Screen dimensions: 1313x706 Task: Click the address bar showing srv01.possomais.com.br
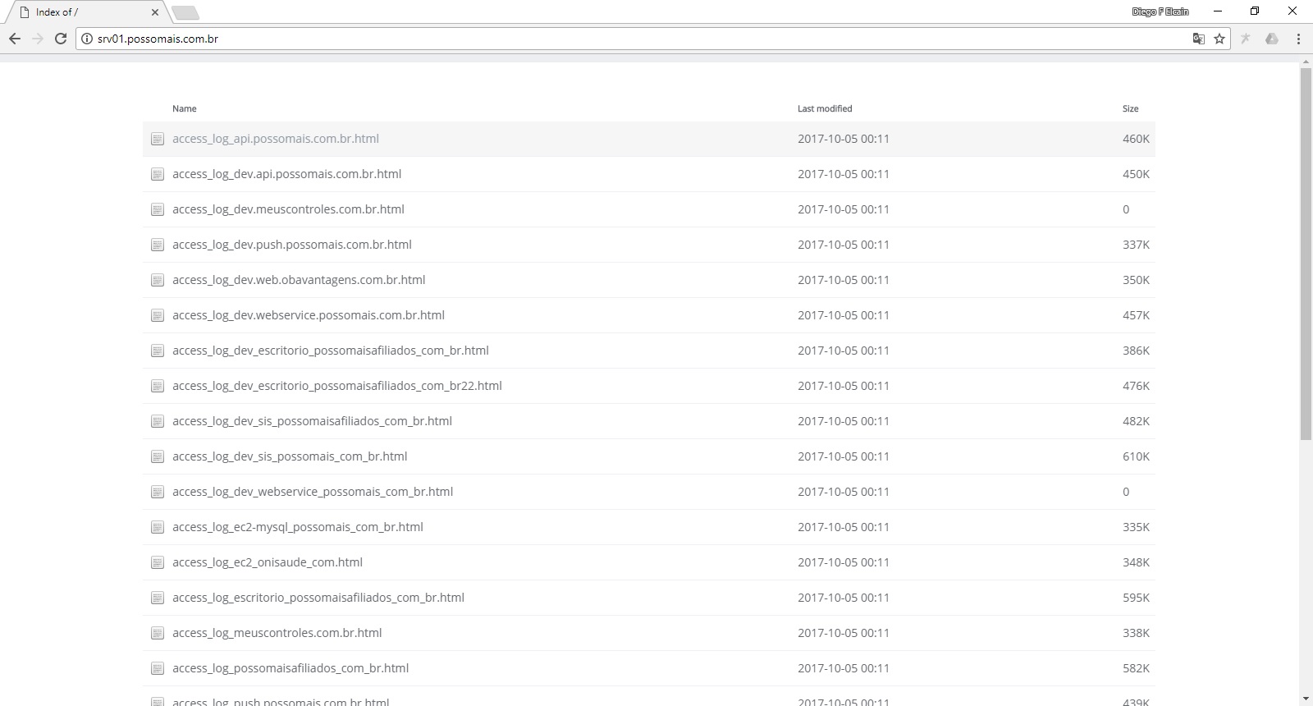click(574, 39)
